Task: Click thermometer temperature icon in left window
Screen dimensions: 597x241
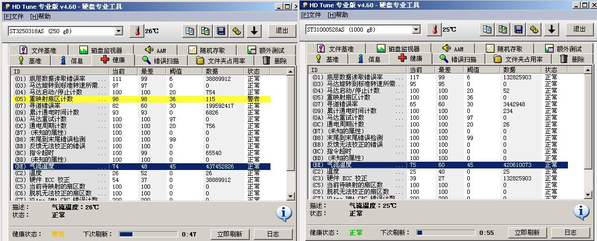Action: click(137, 31)
